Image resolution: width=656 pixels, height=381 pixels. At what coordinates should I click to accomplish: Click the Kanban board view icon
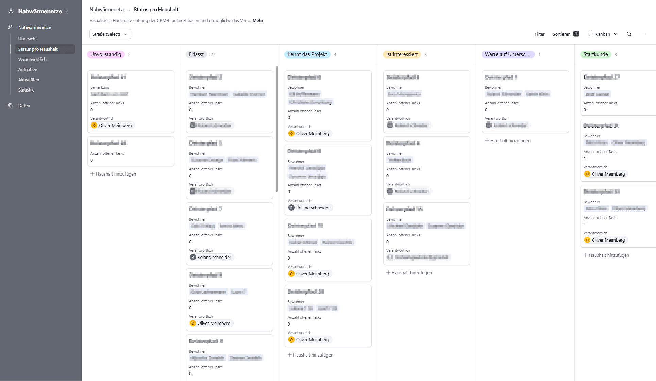(x=590, y=34)
